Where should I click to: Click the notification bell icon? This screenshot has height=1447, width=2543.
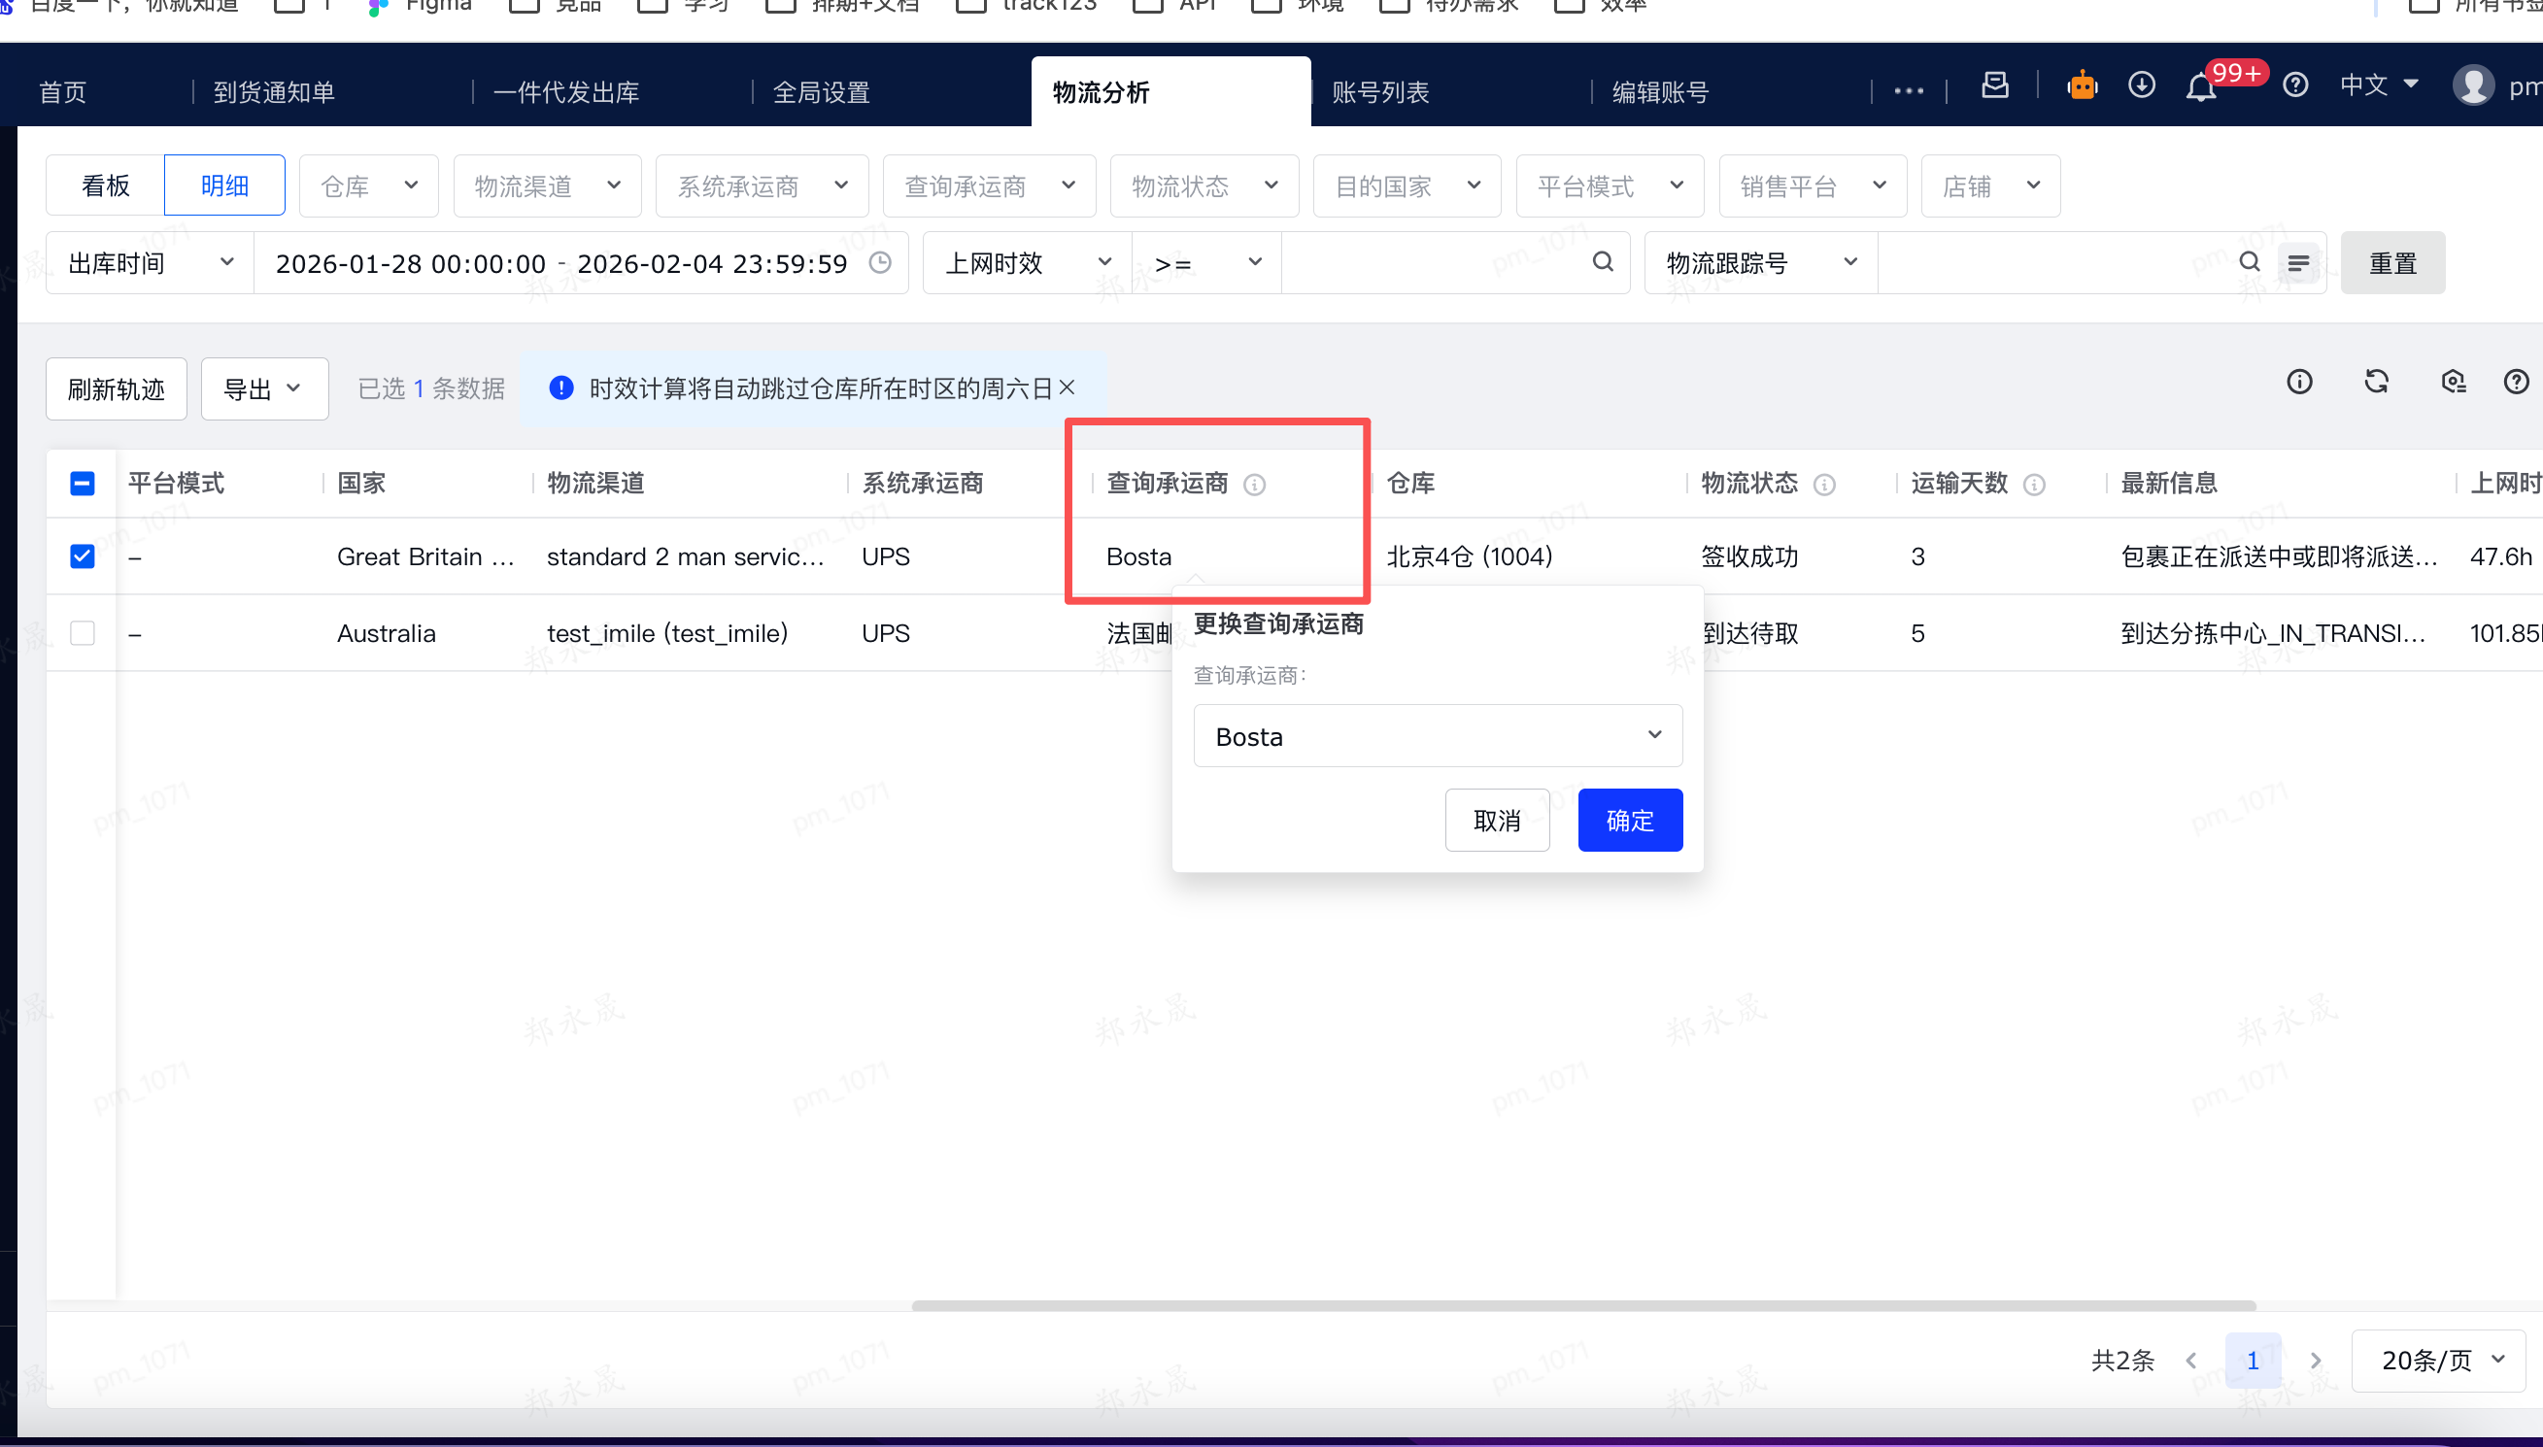pyautogui.click(x=2200, y=89)
